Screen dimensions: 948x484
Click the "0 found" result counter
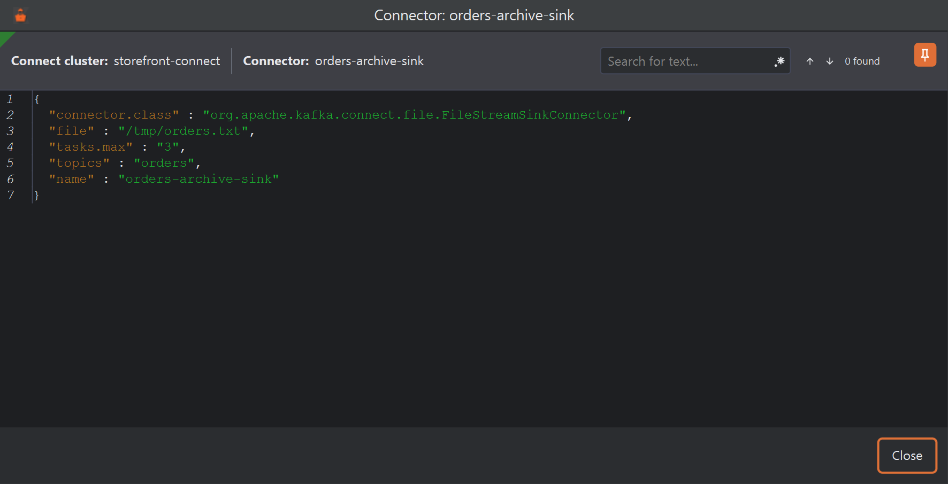(862, 61)
